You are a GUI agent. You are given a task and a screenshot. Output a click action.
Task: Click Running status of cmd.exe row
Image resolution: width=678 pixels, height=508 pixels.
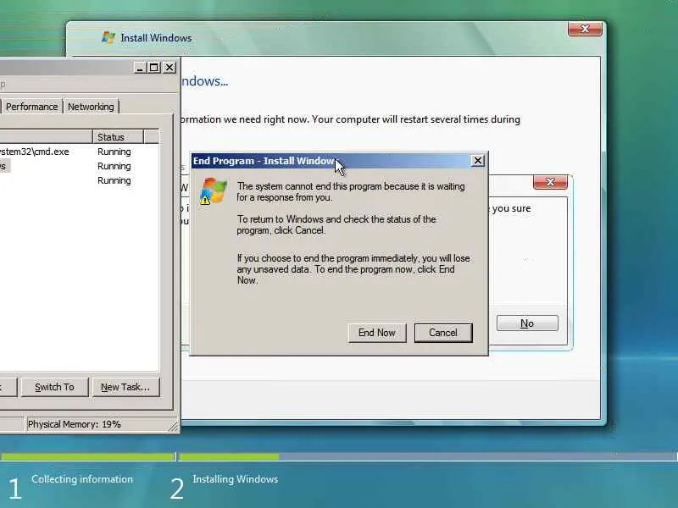coord(114,152)
